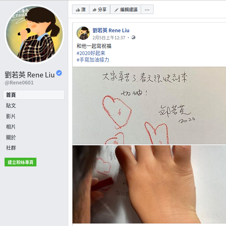Click the thumbs-up 讚 like button
This screenshot has width=226, height=226.
click(x=81, y=10)
